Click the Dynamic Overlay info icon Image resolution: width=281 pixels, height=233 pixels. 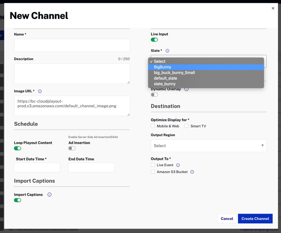click(186, 89)
